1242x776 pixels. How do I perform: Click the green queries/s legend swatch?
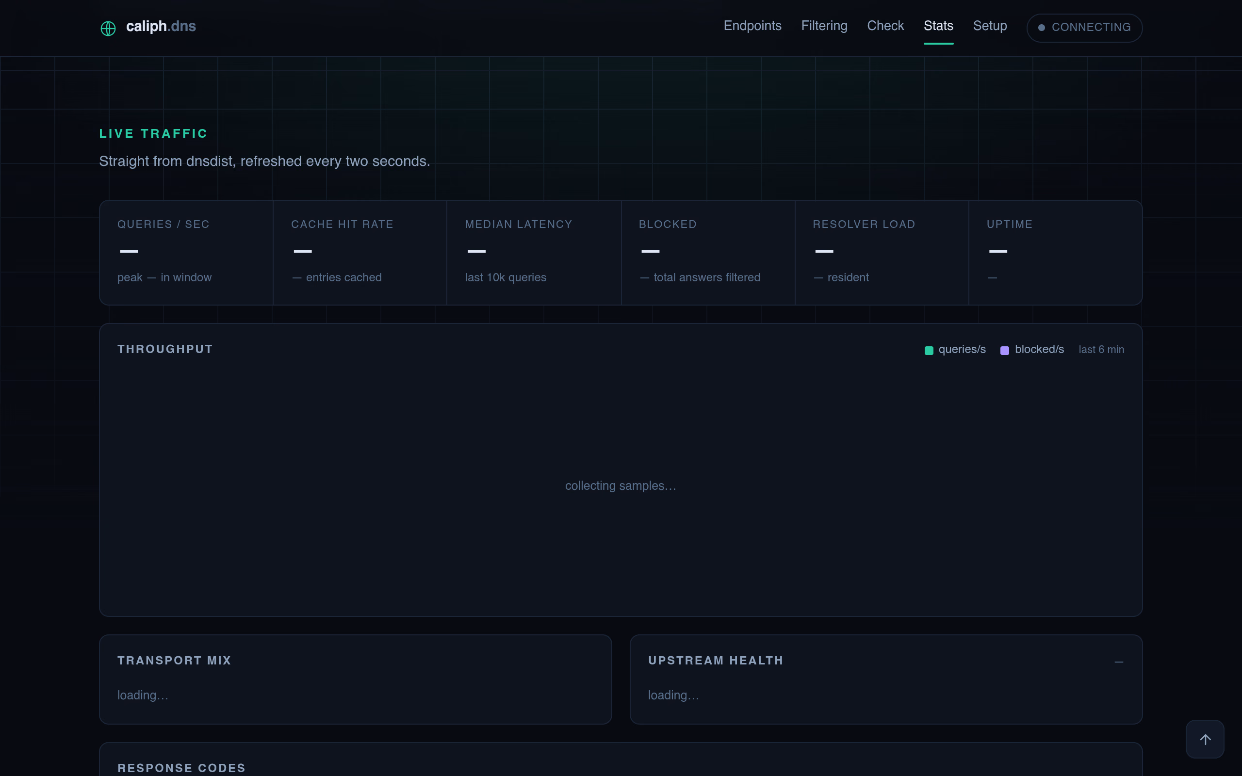(929, 351)
